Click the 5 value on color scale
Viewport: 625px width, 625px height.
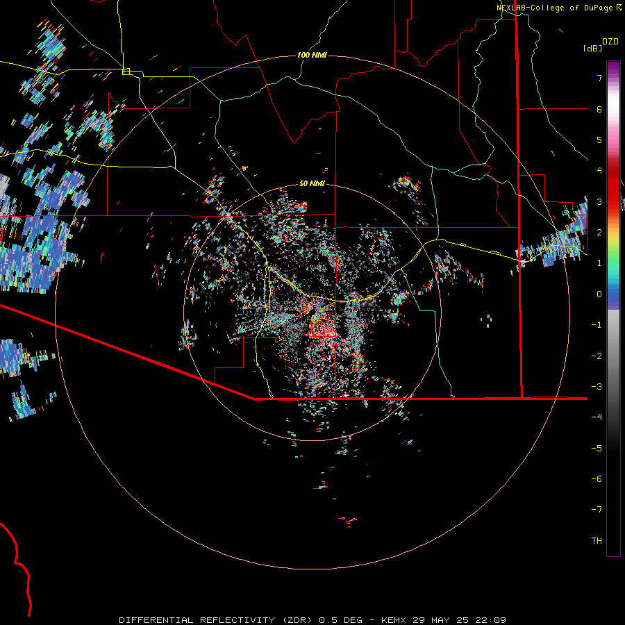tap(599, 140)
